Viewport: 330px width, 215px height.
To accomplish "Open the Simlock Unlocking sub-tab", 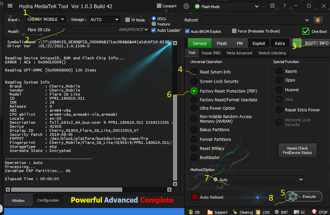I will 272,53.
